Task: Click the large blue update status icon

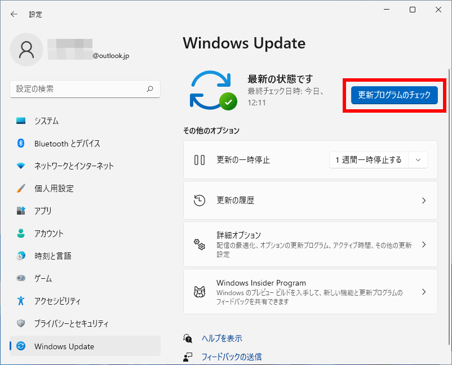Action: [x=213, y=90]
